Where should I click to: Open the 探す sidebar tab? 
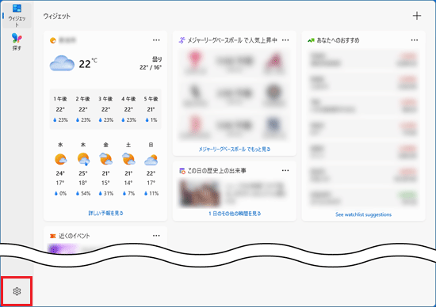pyautogui.click(x=17, y=42)
